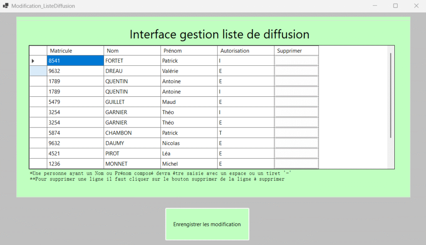
Task: Select the row header of the FORTET row
Action: click(38, 61)
